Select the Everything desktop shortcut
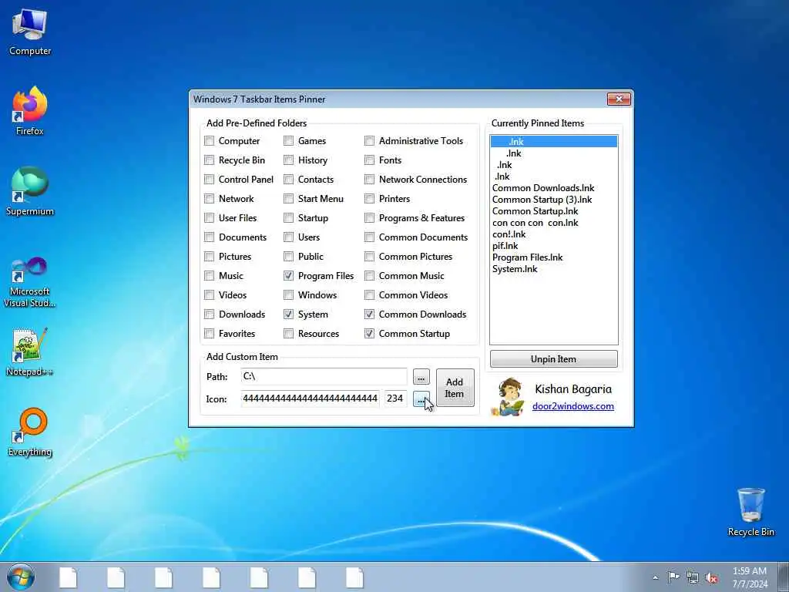 pos(30,432)
